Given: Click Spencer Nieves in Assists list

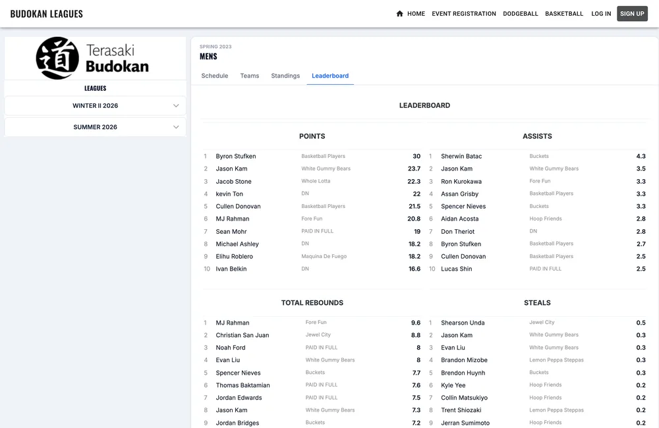Looking at the screenshot, I should (x=463, y=206).
